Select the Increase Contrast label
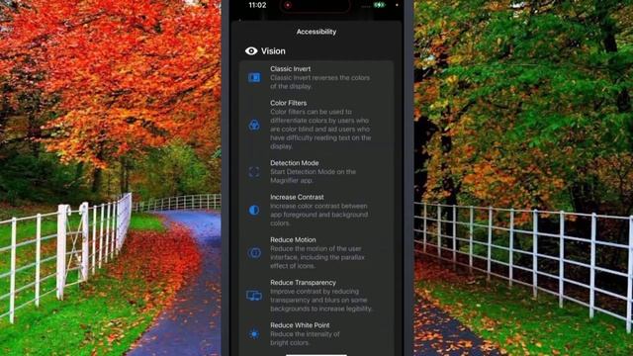The image size is (633, 356). click(297, 197)
